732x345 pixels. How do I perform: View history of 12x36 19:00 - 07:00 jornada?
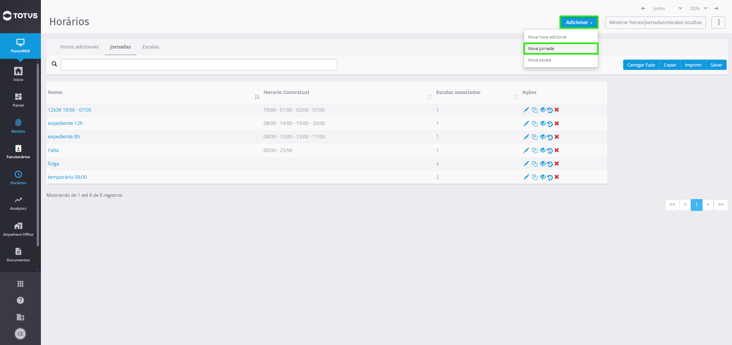pos(550,110)
